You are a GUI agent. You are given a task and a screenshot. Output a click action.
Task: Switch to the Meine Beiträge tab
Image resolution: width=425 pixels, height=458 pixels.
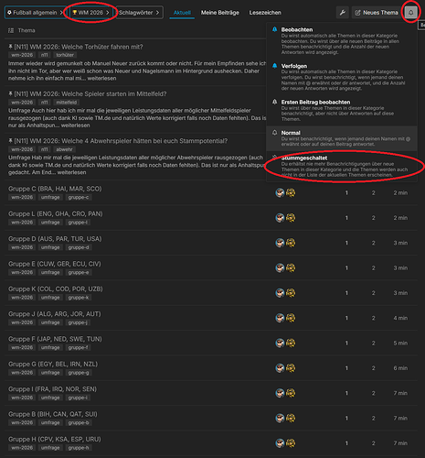(220, 13)
